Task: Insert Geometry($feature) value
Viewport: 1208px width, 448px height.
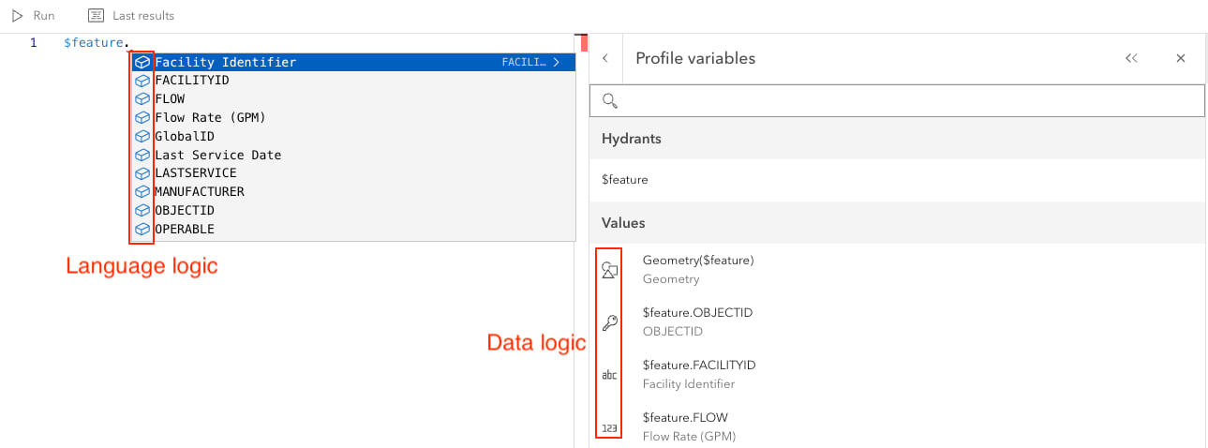Action: click(x=698, y=261)
